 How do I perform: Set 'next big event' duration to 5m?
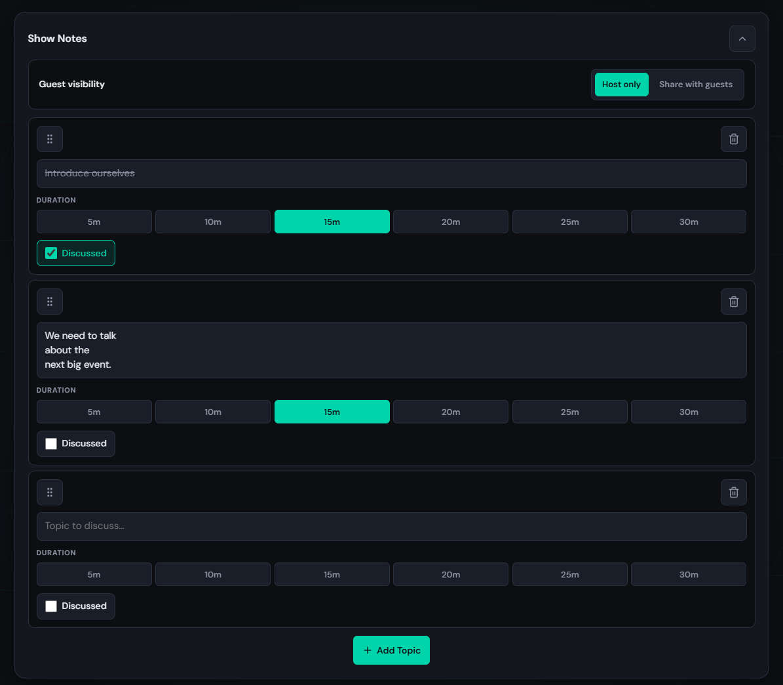pyautogui.click(x=94, y=412)
